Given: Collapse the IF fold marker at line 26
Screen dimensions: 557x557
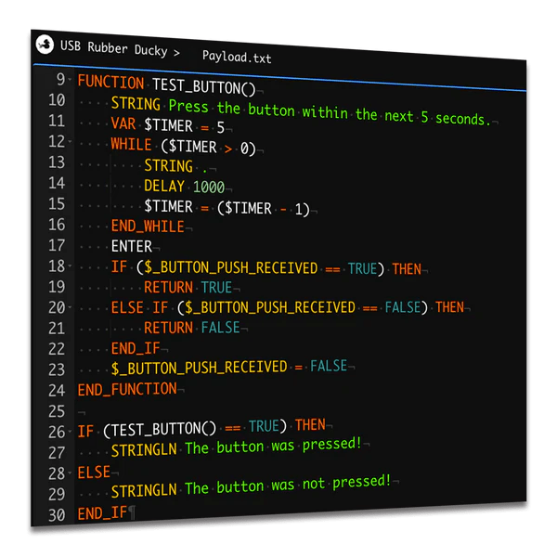Looking at the screenshot, I should click(70, 432).
